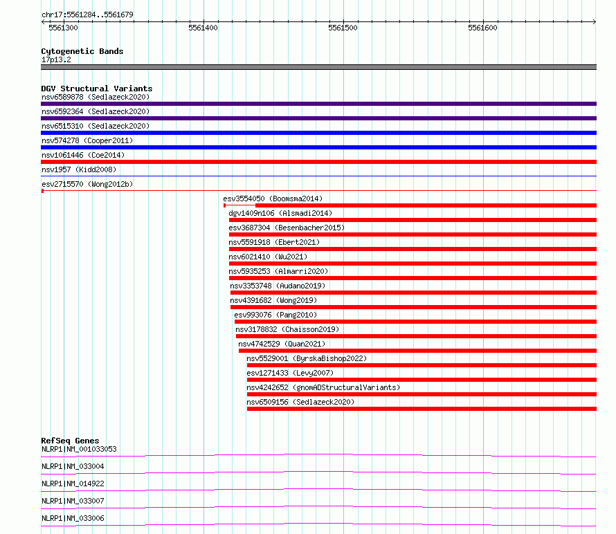
Task: Open variant esv993076 (Pang2010)
Action: click(275, 315)
